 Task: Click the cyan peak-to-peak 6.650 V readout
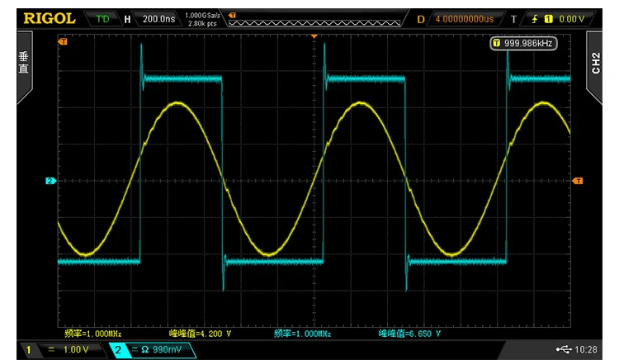coord(409,334)
